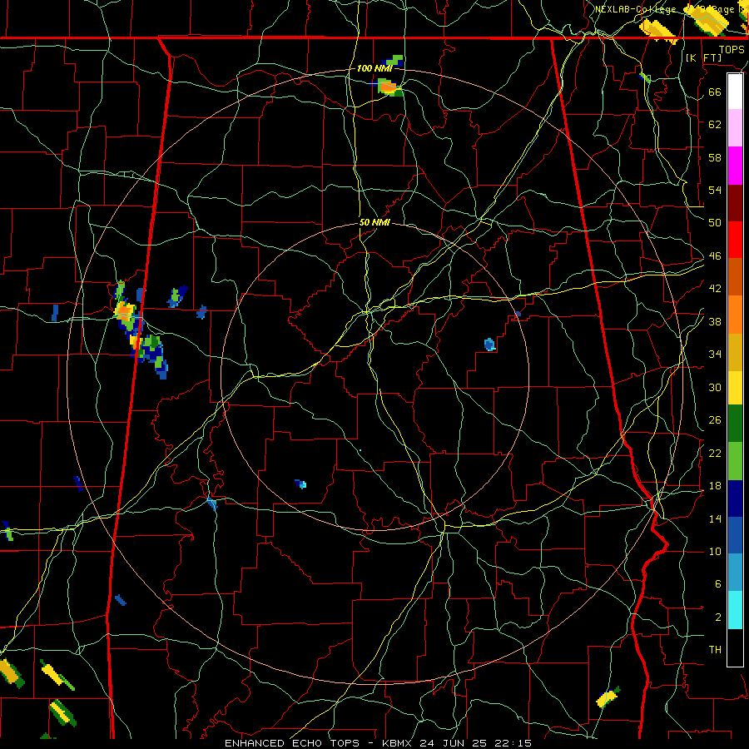Select the legend value '54'
749x749 pixels.
pos(715,190)
